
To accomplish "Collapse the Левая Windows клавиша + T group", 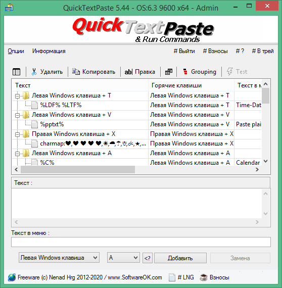I will [x=17, y=96].
